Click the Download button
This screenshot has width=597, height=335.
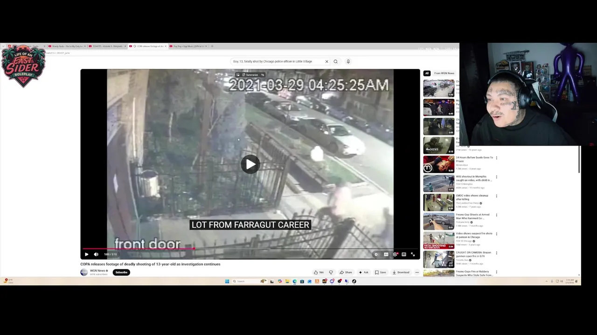(x=401, y=272)
